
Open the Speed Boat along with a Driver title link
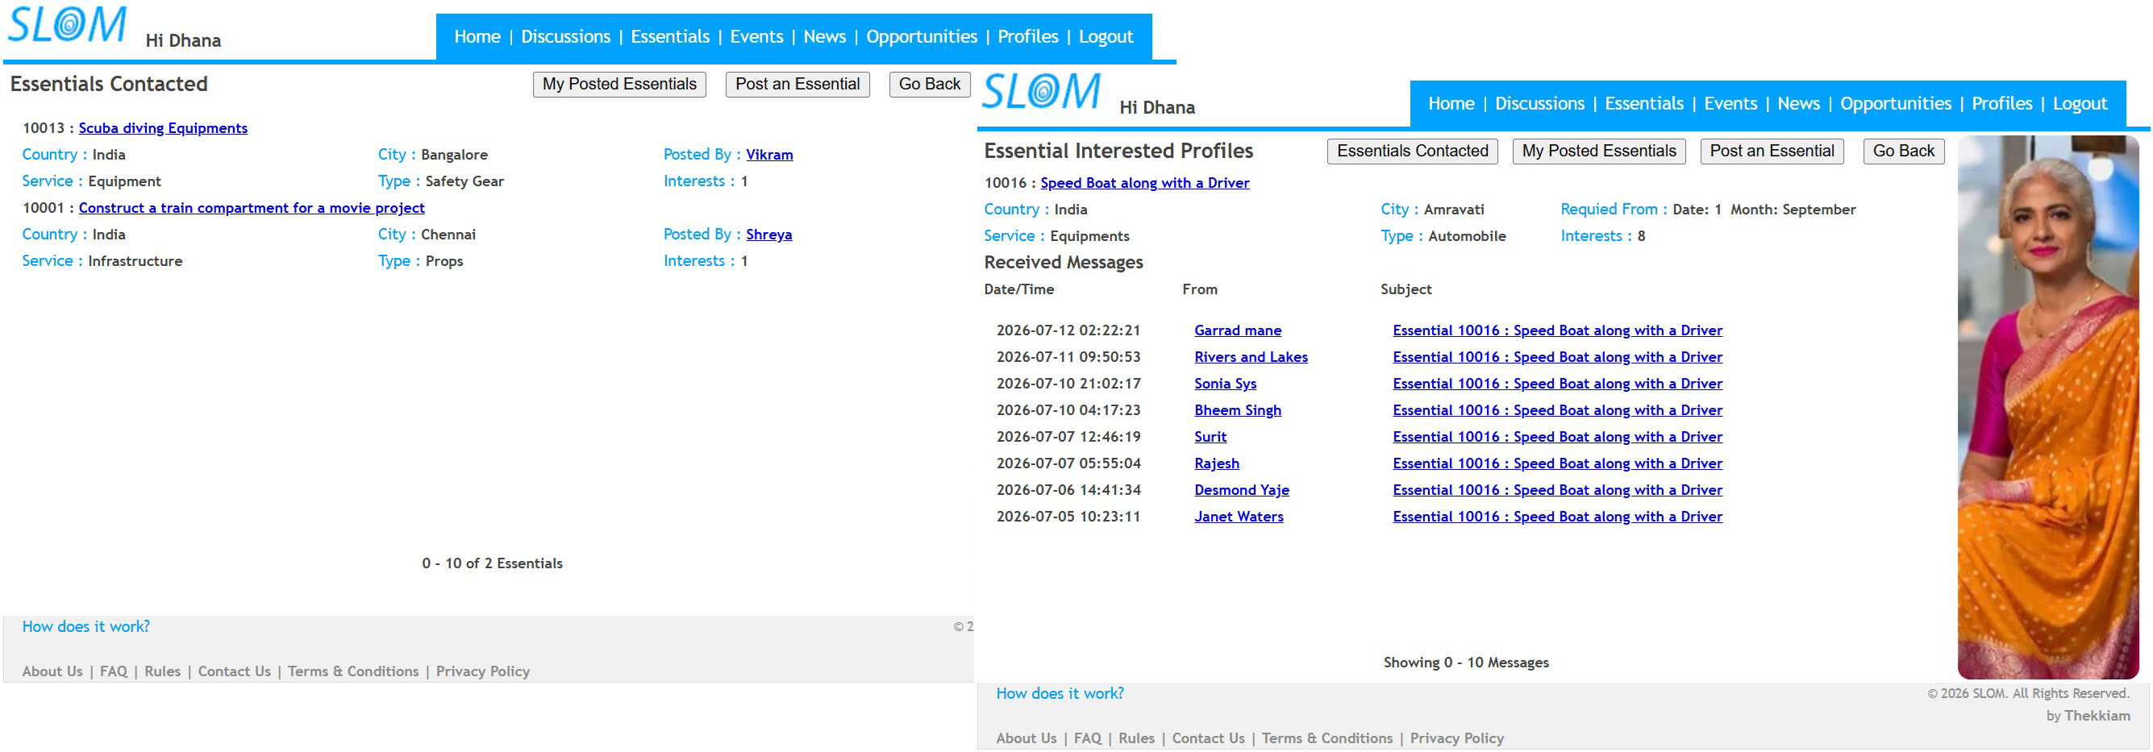pos(1145,183)
